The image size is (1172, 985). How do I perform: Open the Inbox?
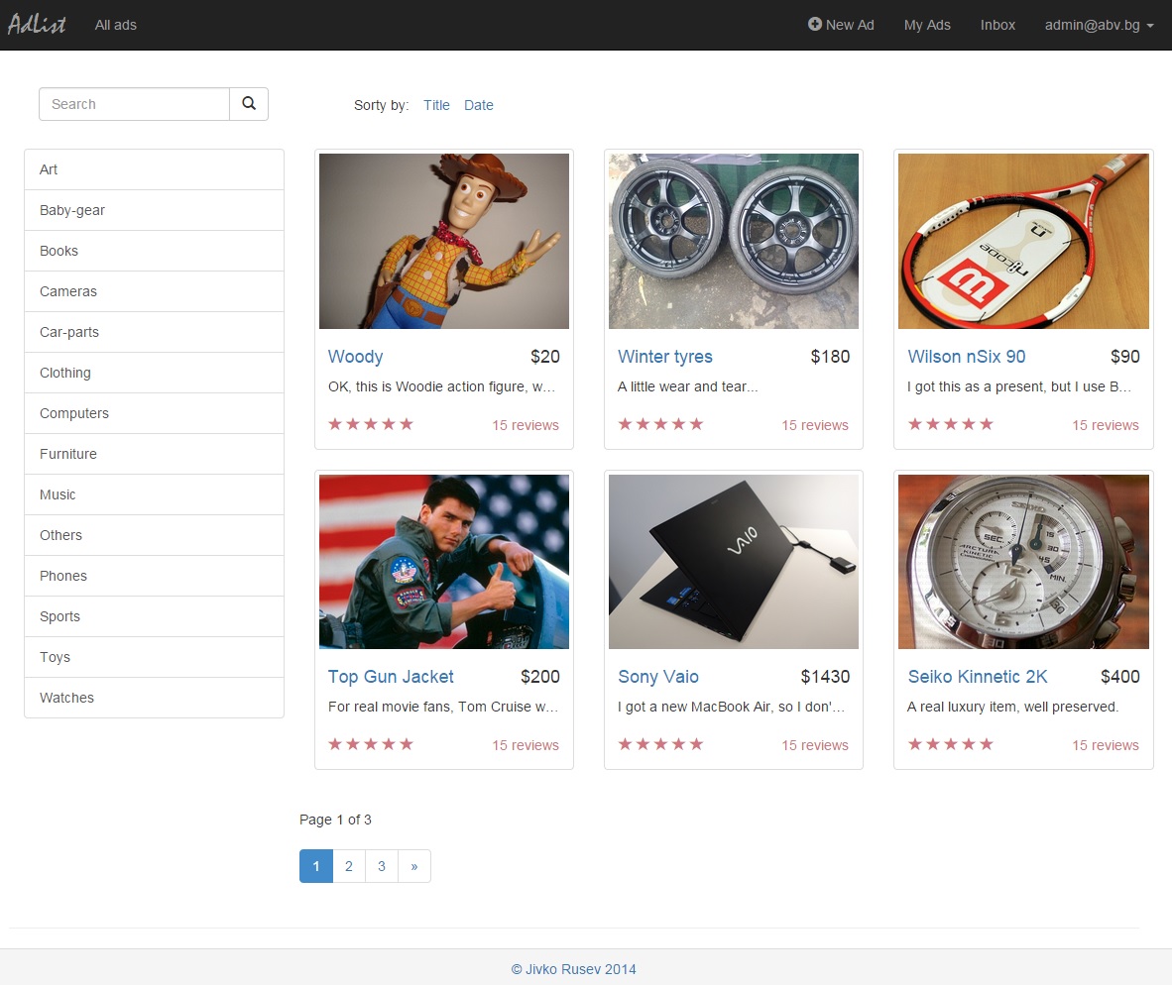click(997, 25)
